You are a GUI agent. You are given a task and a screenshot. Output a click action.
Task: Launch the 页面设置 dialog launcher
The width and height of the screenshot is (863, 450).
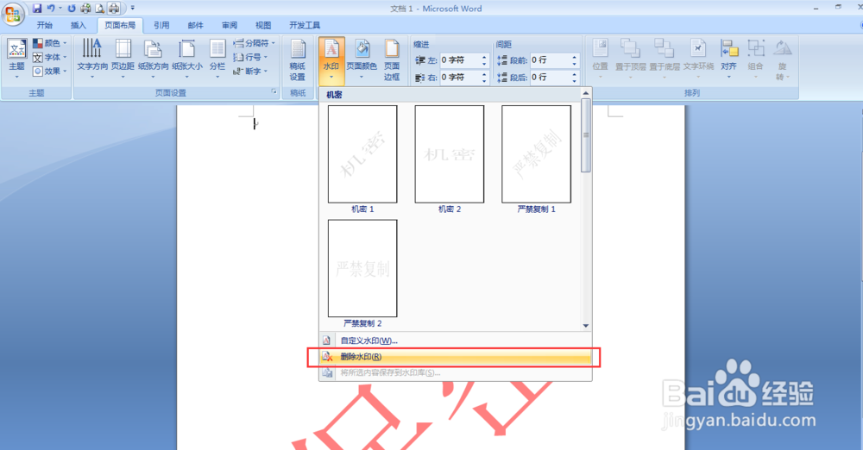pyautogui.click(x=274, y=92)
